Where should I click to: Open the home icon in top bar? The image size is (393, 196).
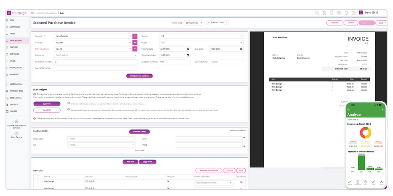[x=324, y=13]
